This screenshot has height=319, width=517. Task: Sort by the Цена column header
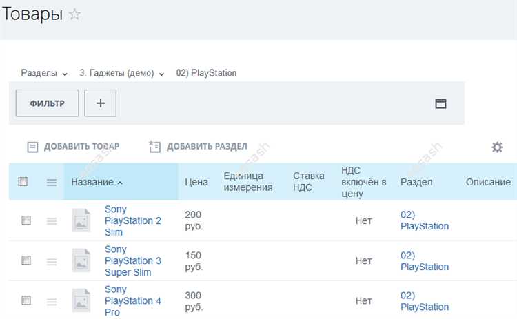click(x=196, y=182)
